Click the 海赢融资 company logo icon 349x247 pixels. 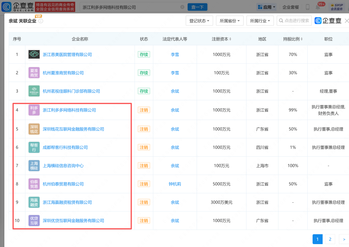point(34,202)
